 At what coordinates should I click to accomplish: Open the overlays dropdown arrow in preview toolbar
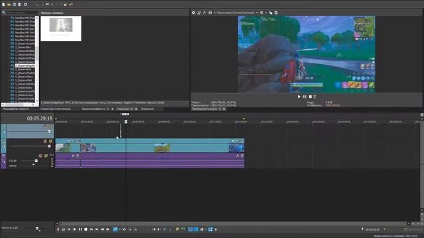266,13
